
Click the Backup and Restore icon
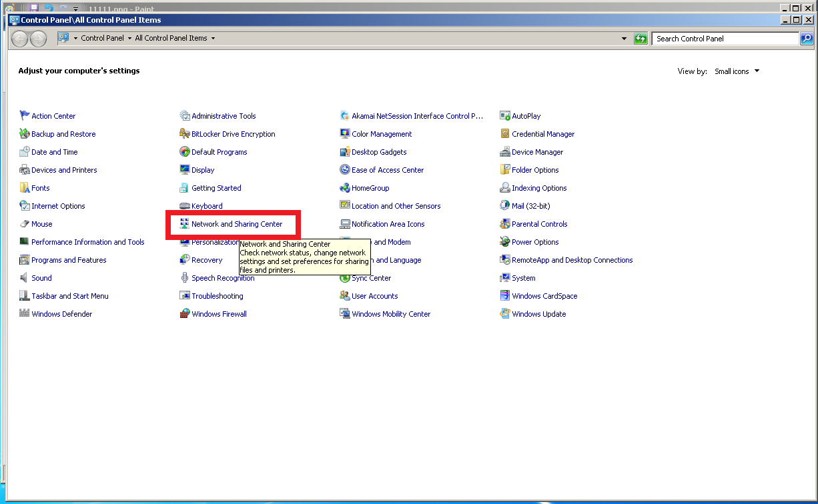click(25, 134)
